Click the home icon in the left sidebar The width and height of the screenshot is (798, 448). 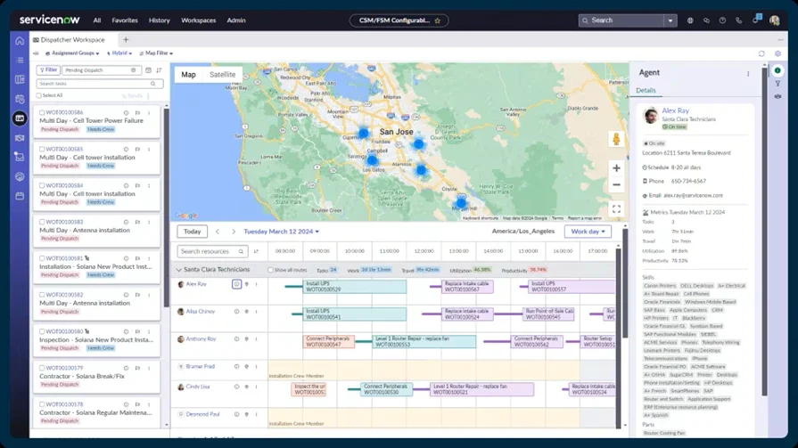20,41
